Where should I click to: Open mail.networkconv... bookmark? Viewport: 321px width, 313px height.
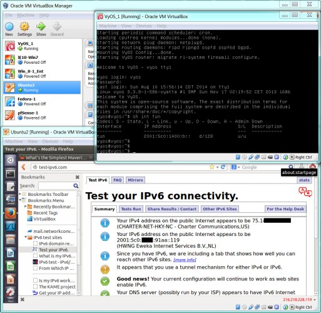click(x=51, y=231)
